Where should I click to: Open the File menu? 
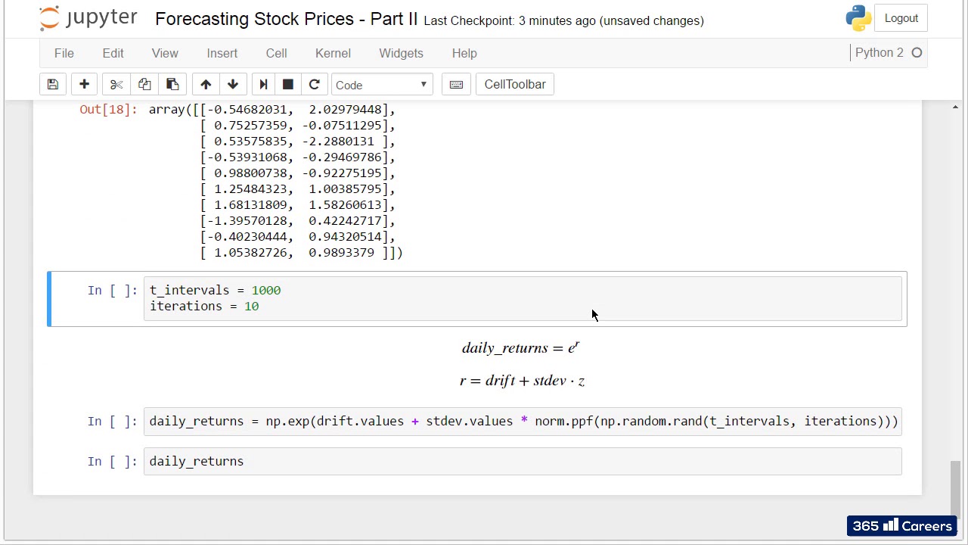[x=64, y=53]
